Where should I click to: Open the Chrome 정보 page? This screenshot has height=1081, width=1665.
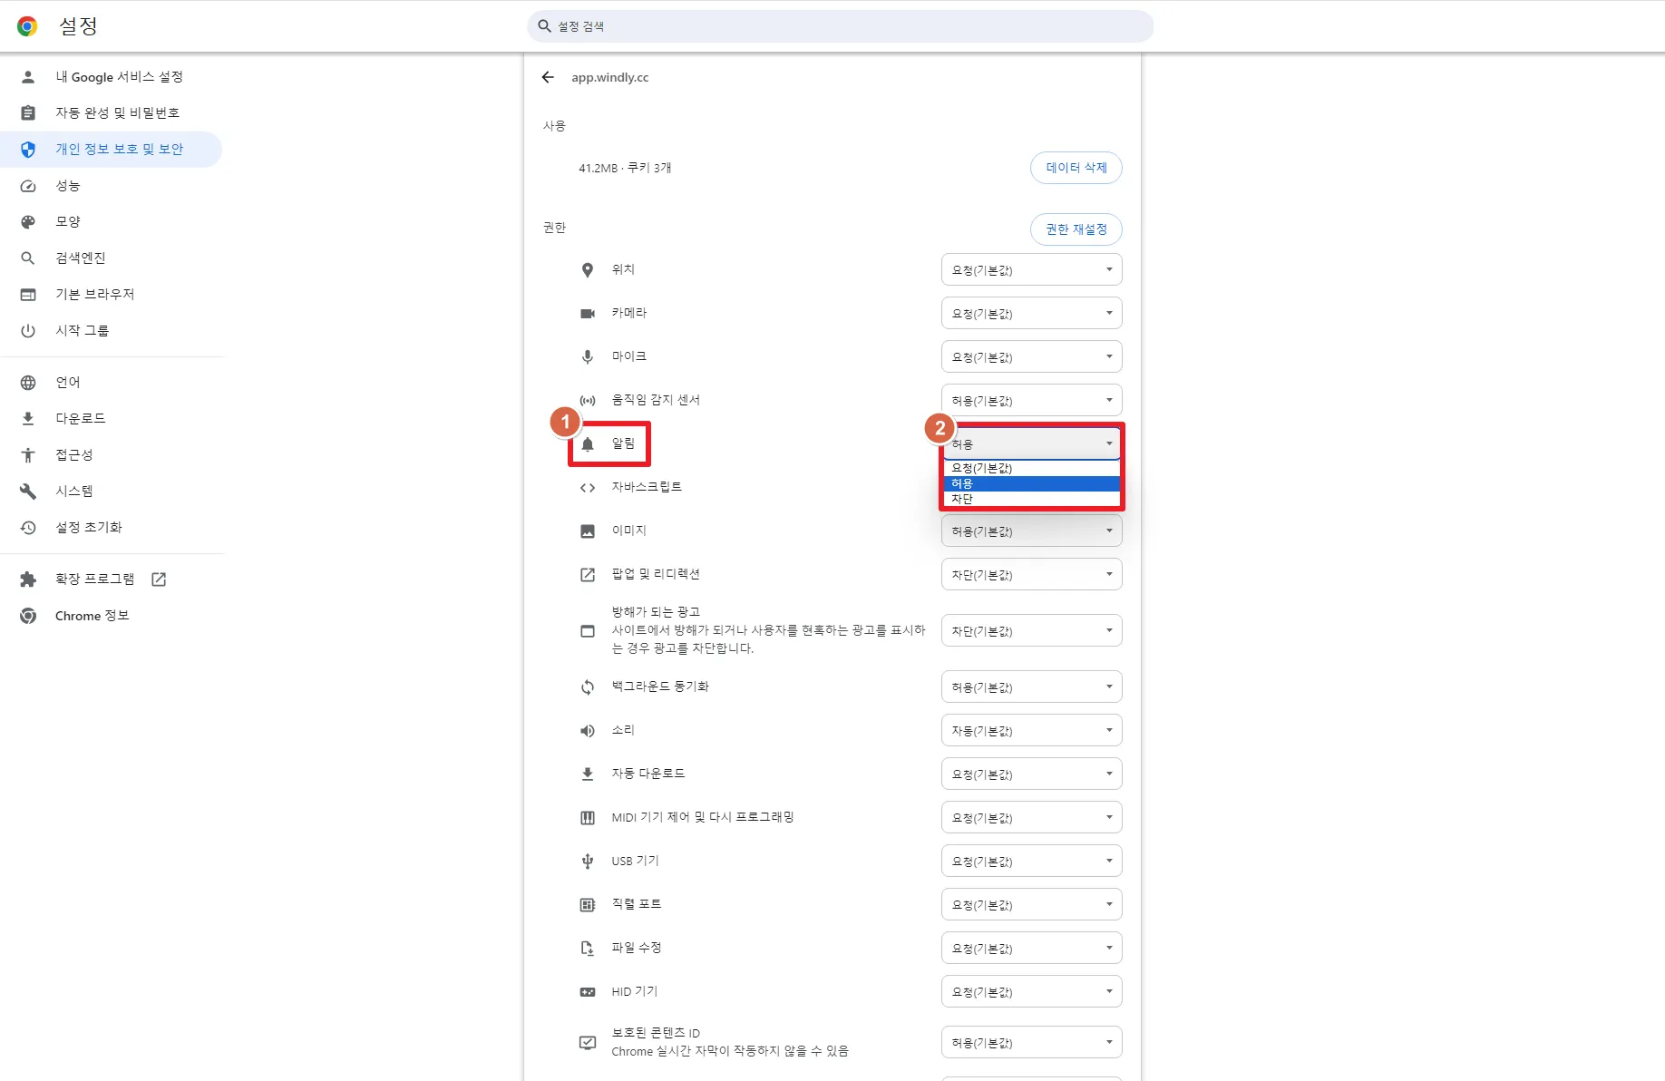point(111,616)
